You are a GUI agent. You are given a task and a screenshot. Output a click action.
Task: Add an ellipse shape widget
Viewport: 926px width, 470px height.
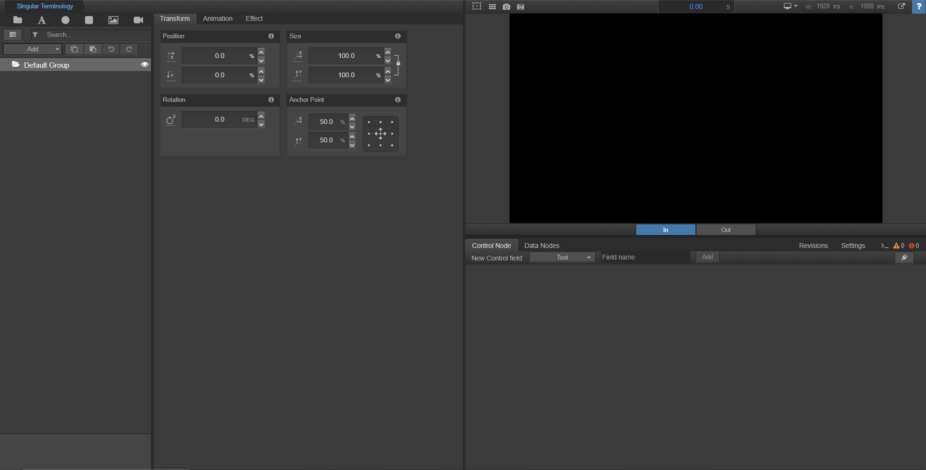coord(65,20)
